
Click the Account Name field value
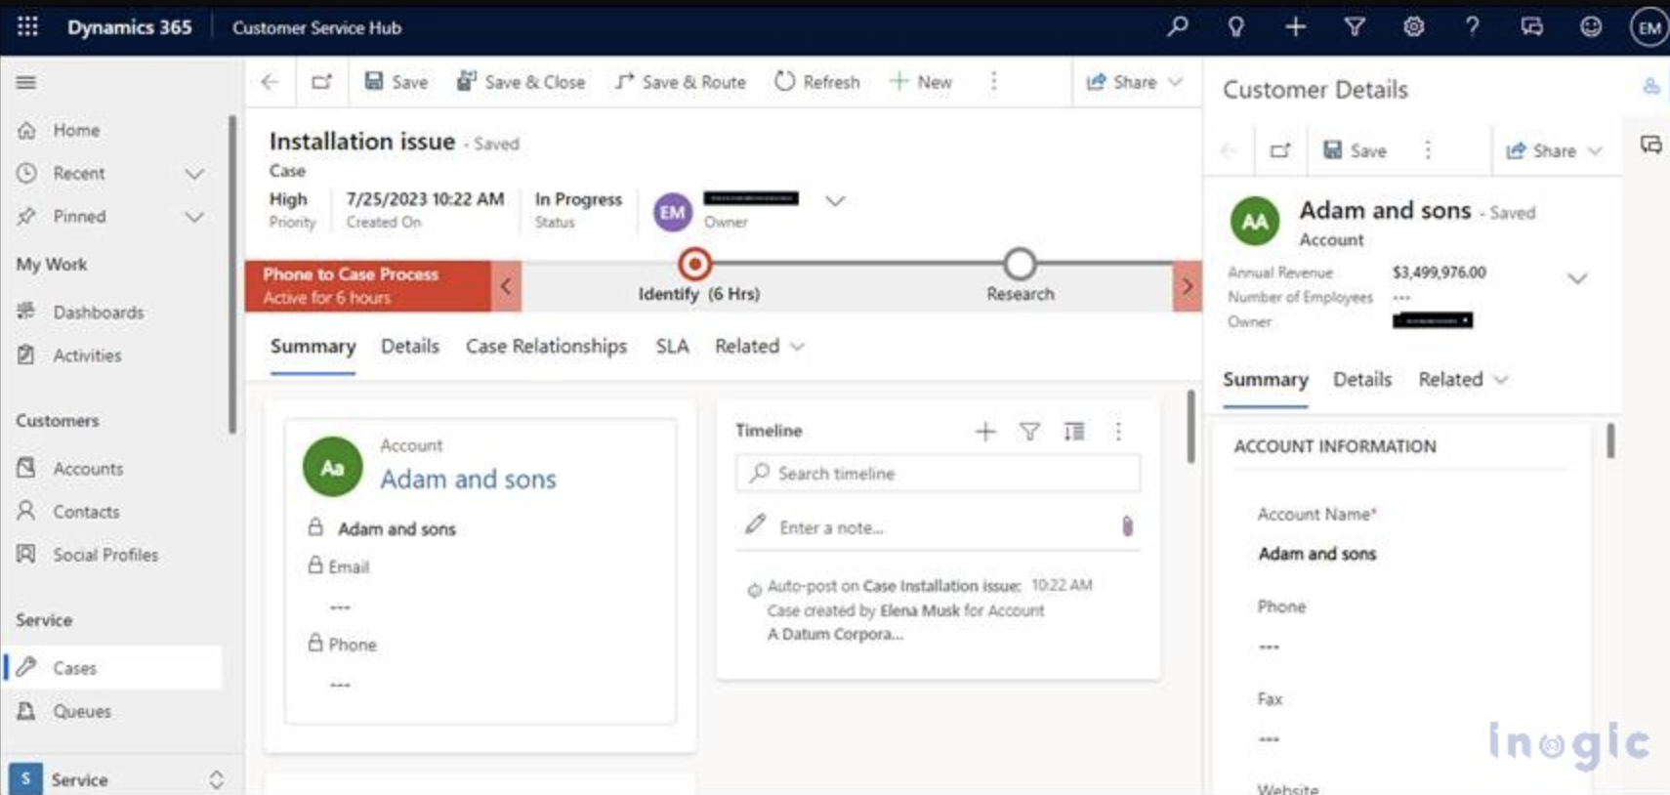coord(1316,554)
